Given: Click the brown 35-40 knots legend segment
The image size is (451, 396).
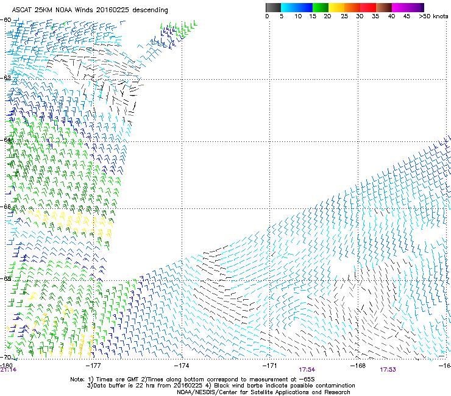Looking at the screenshot, I should tap(384, 7).
